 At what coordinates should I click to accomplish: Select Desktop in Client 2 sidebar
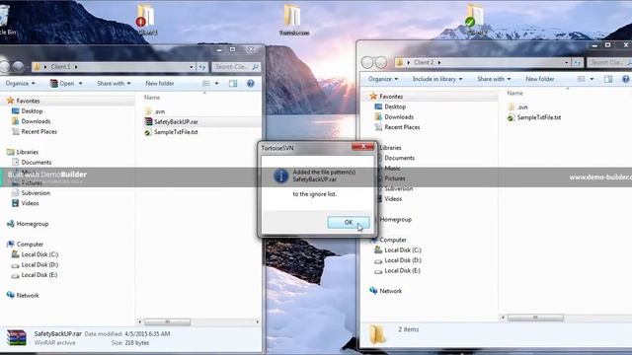click(x=390, y=106)
